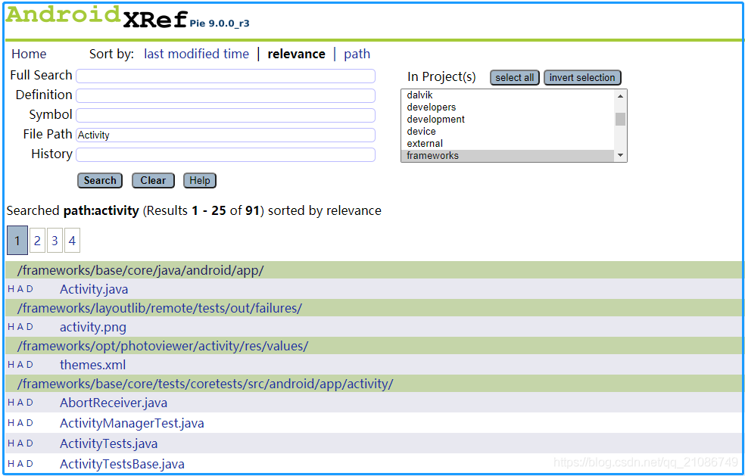Click the H link beside Activity.java
This screenshot has width=745, height=476.
coord(11,289)
